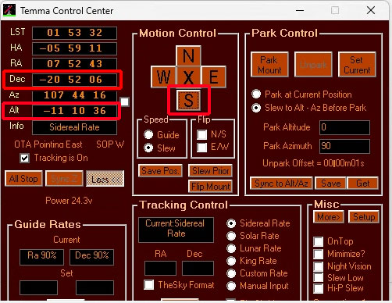Click the Unpark Offset text
Image resolution: width=392 pixels, height=303 pixels.
tap(313, 163)
